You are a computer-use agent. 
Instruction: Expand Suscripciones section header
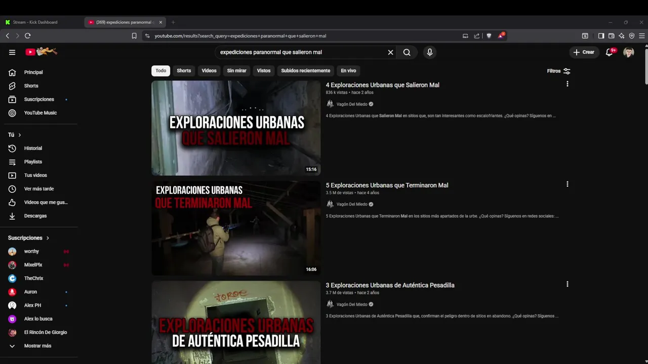(29, 238)
